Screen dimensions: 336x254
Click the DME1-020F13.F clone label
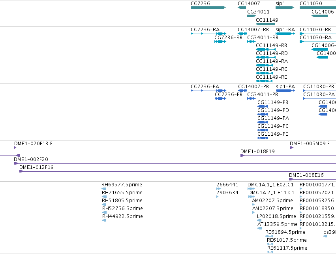pyautogui.click(x=33, y=144)
